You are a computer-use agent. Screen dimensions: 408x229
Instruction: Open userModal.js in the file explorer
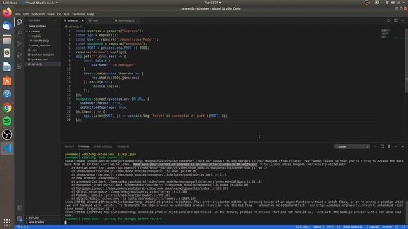tap(41, 41)
